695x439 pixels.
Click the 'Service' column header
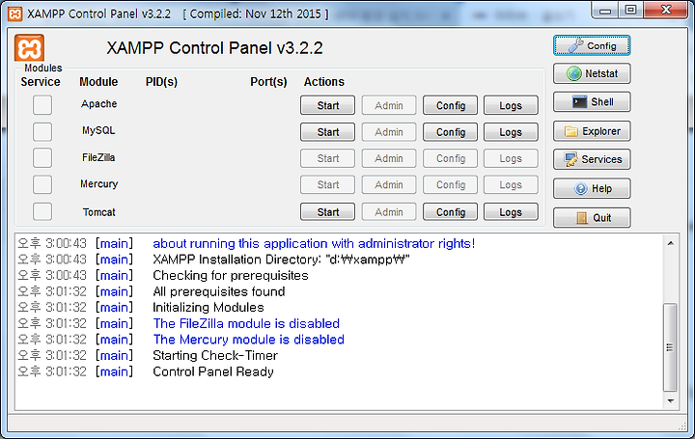[41, 82]
